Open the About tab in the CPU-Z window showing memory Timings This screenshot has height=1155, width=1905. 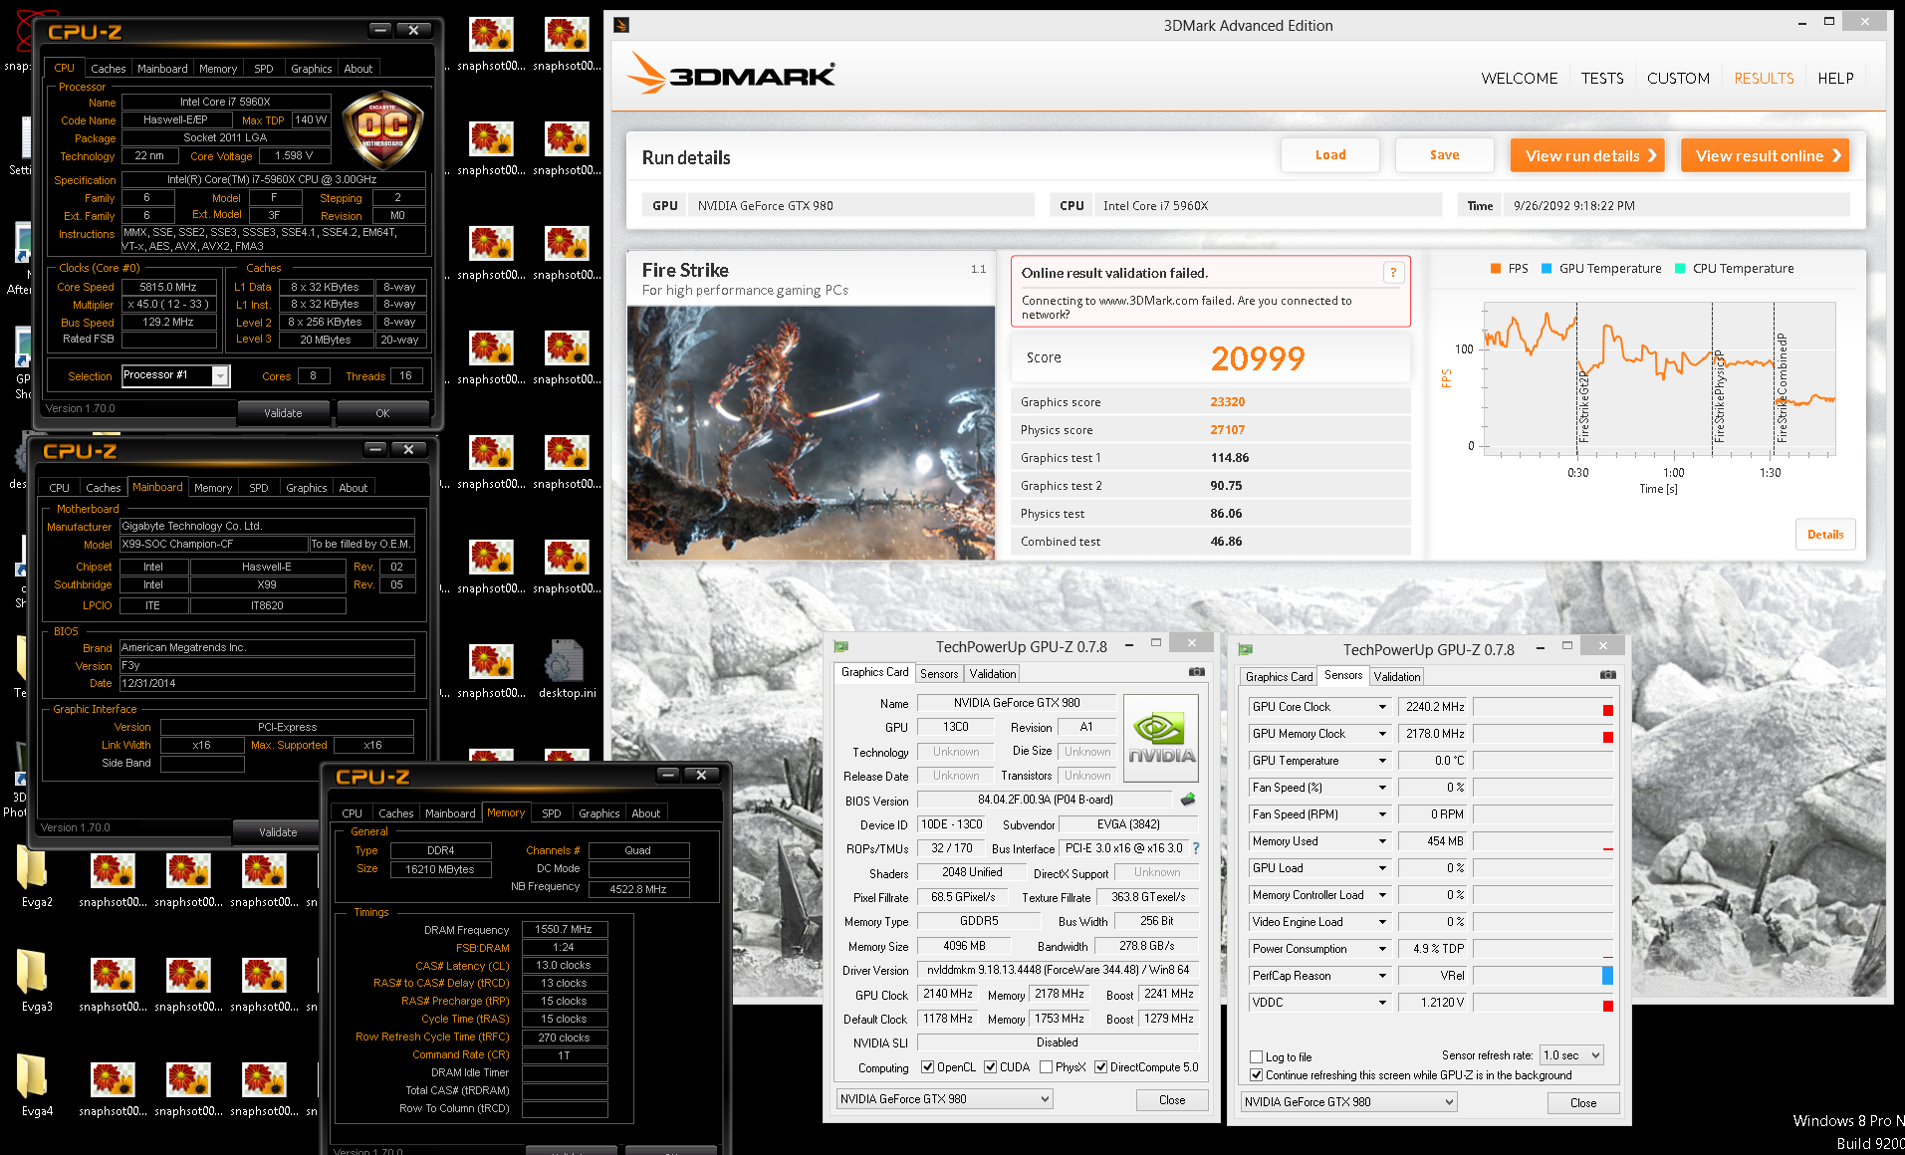pos(645,813)
